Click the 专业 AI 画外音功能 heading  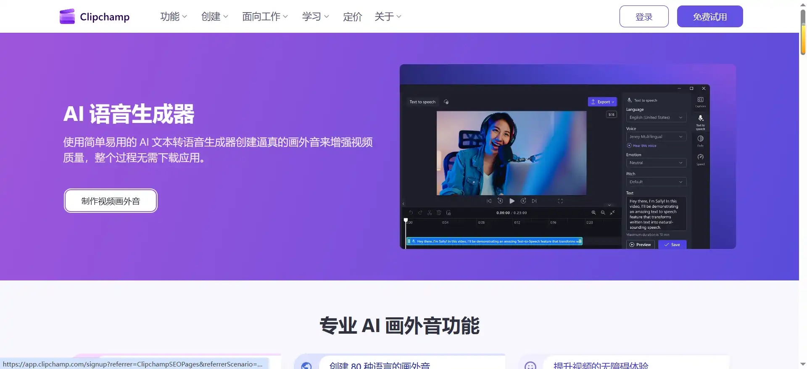pos(399,325)
